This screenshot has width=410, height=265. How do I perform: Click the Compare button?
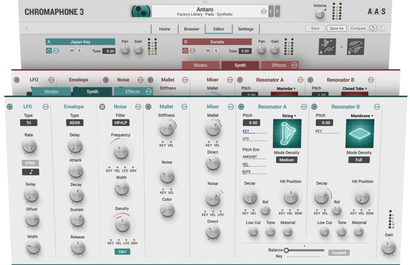(358, 29)
